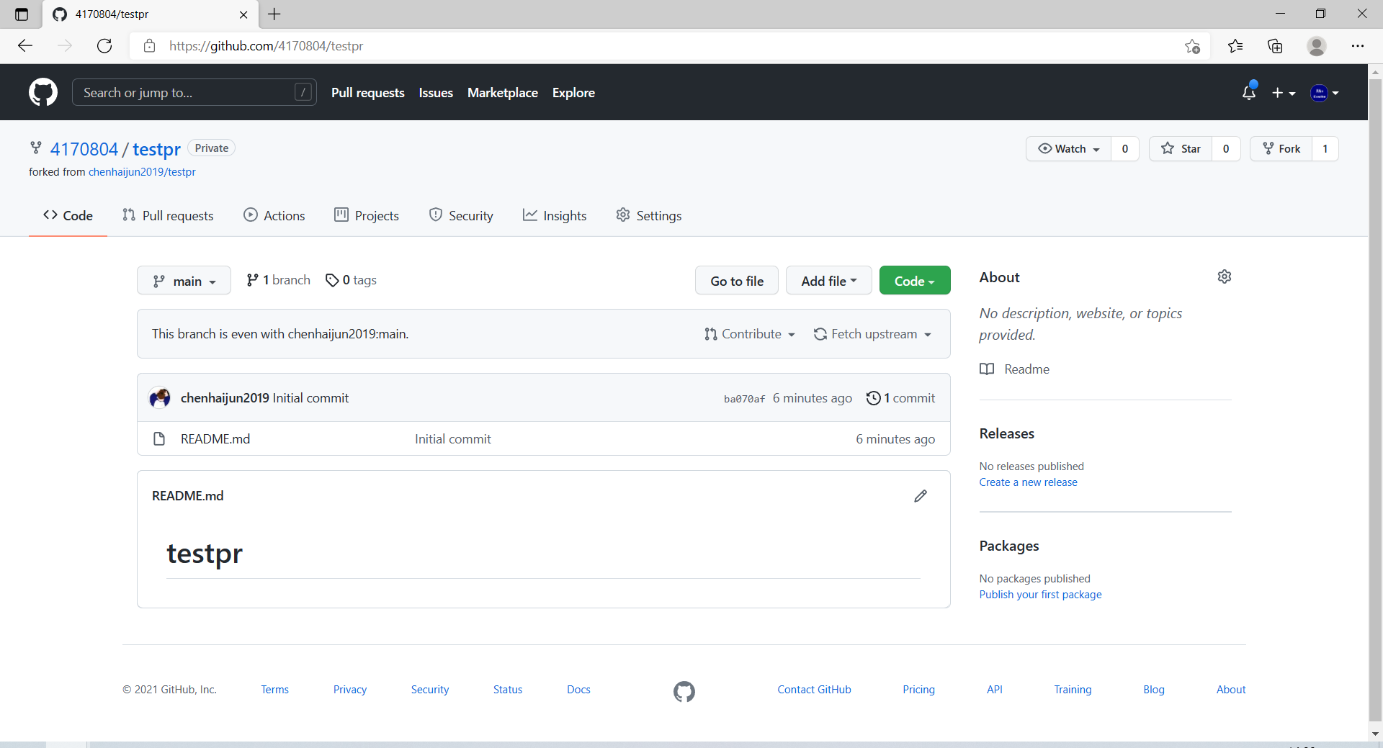Open browser favorites list

coord(1235,46)
